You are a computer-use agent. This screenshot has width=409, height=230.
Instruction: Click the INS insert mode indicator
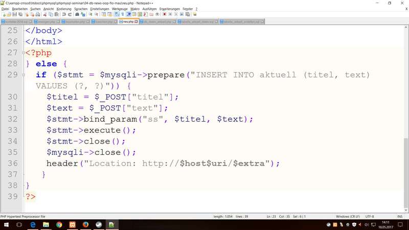coord(400,216)
